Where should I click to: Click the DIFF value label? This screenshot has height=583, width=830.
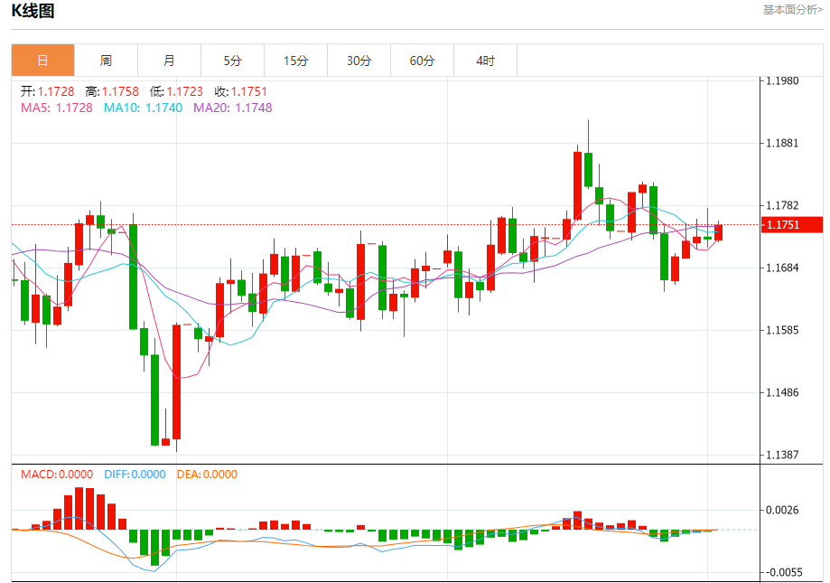tap(135, 475)
